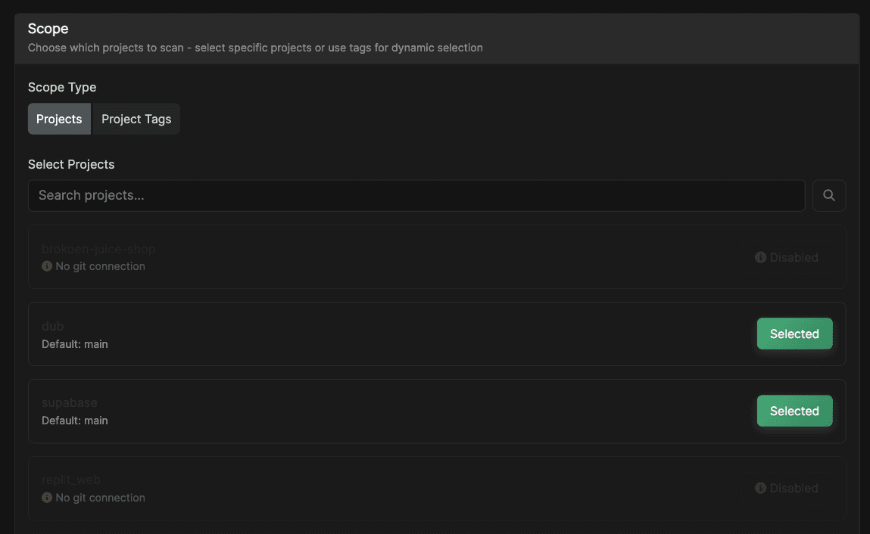Image resolution: width=870 pixels, height=534 pixels.
Task: Click info icon in brokoen-juice-shop Disabled badge
Action: tap(760, 258)
